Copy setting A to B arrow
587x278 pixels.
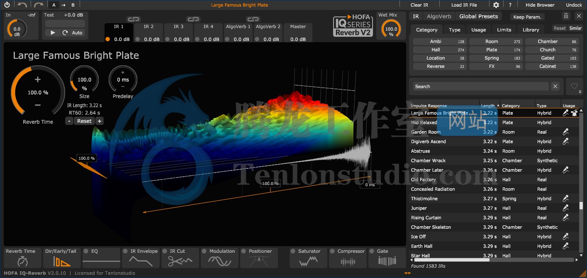[x=63, y=5]
